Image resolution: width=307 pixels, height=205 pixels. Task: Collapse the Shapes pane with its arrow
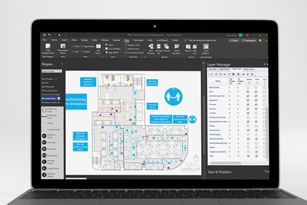tap(62, 64)
